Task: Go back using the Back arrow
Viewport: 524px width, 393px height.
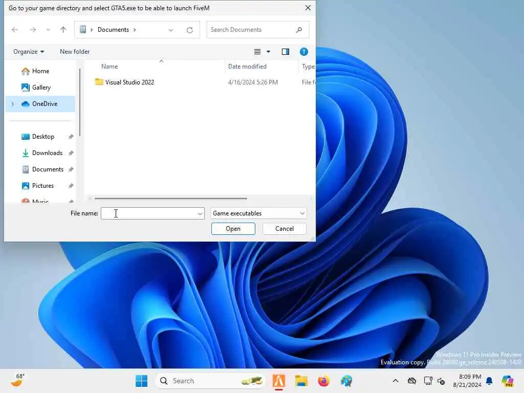Action: [x=15, y=30]
